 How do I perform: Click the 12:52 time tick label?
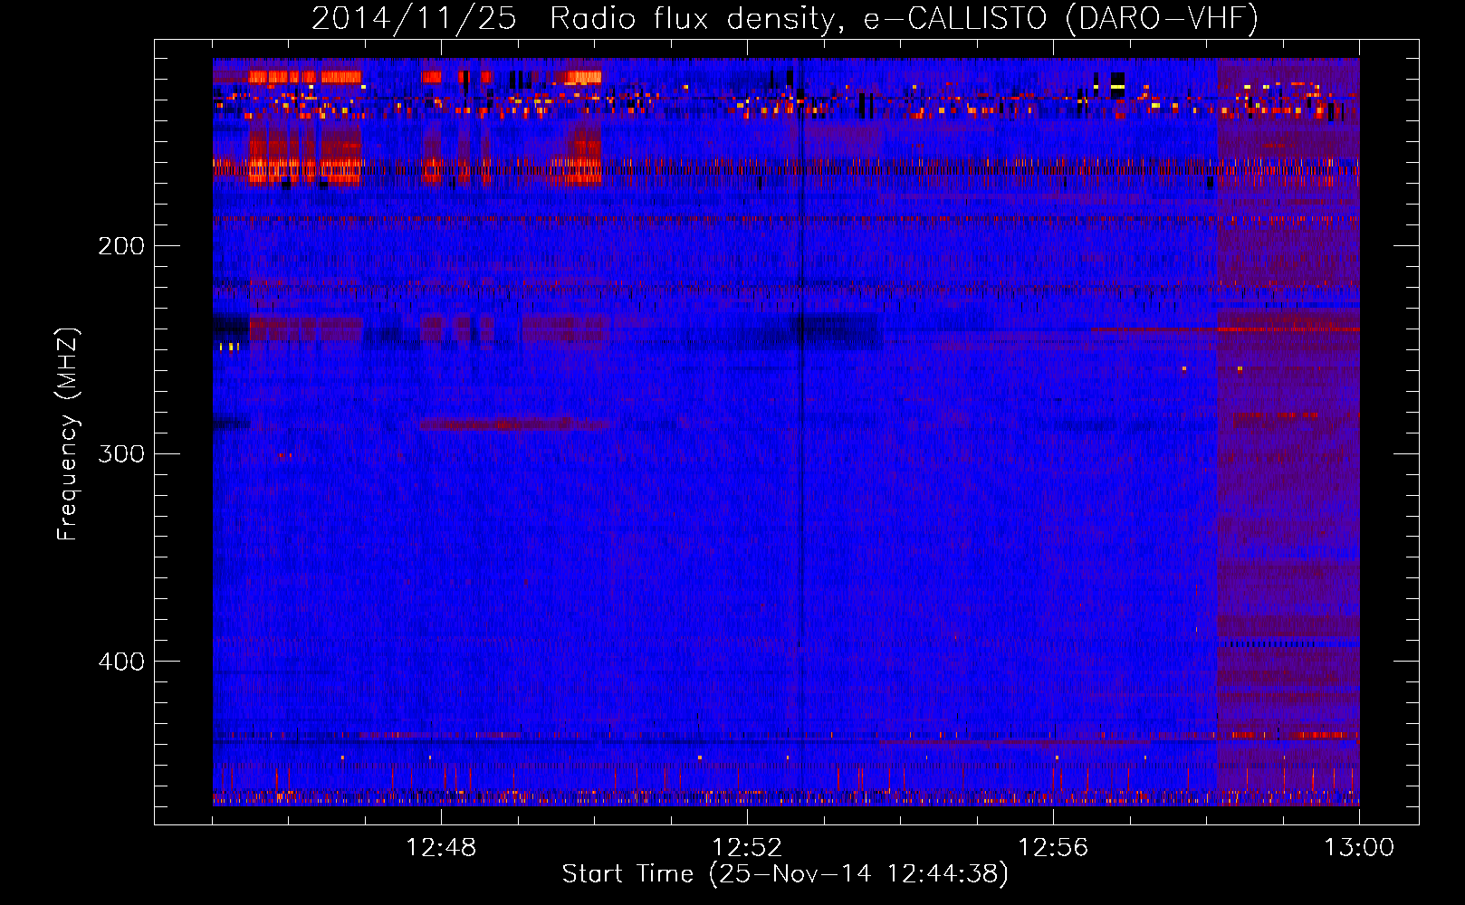click(x=747, y=848)
